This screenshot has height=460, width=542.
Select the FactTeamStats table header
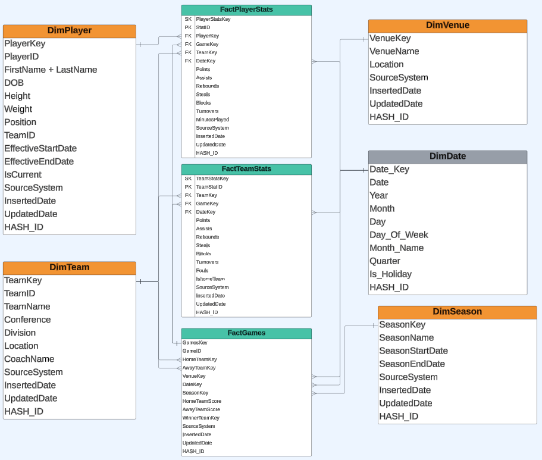pos(246,170)
